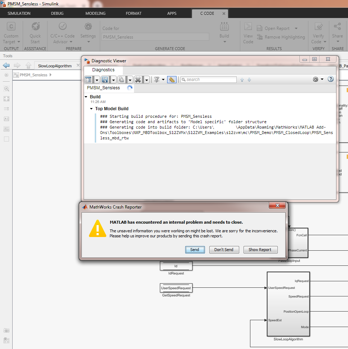This screenshot has height=349, width=348.
Task: Open View Code in the RESULTS section
Action: click(x=248, y=33)
